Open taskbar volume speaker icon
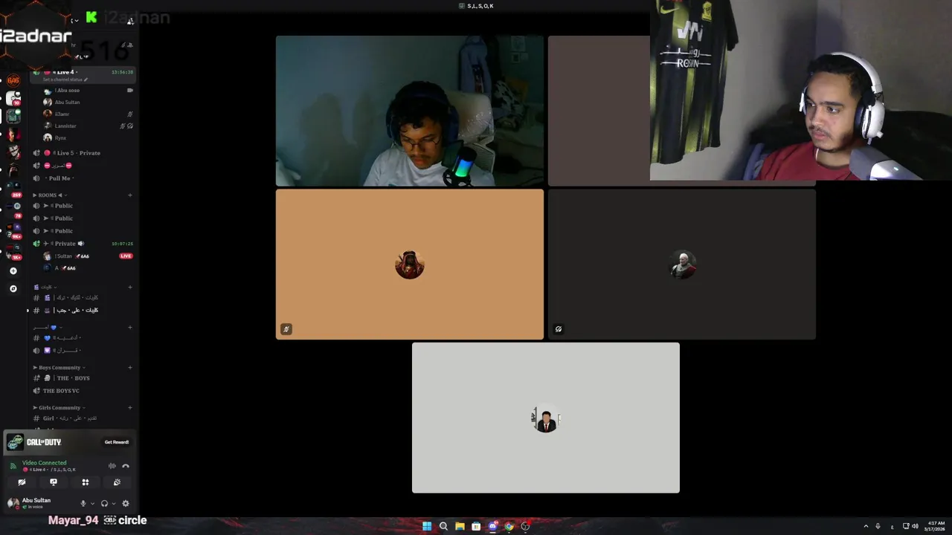Image resolution: width=952 pixels, height=535 pixels. (x=915, y=526)
